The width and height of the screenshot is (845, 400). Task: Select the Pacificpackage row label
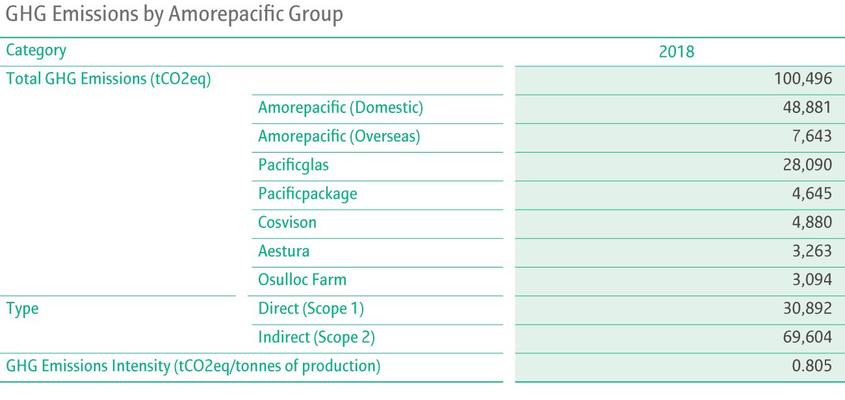(x=307, y=194)
